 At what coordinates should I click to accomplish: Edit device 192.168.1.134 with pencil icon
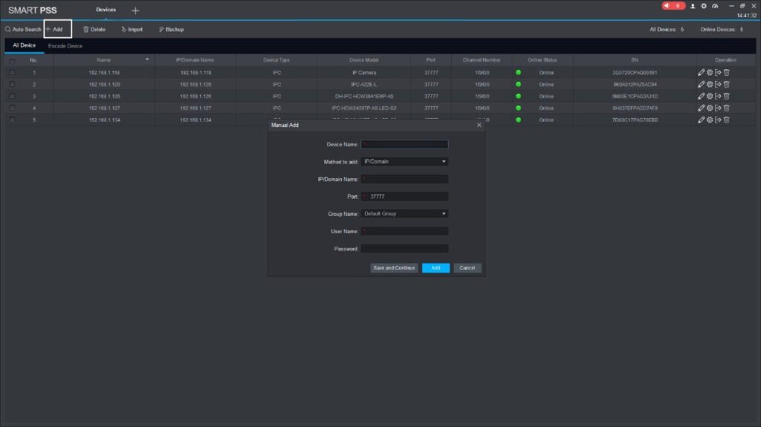(x=701, y=120)
